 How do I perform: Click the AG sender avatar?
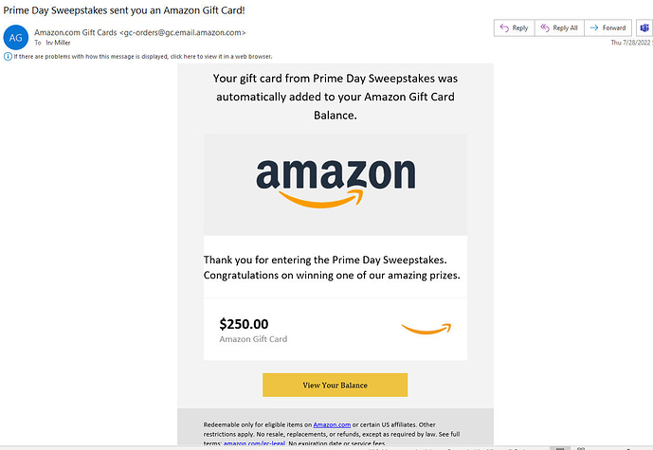(16, 37)
